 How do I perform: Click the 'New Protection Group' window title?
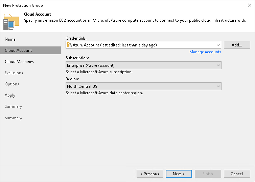tap(23, 5)
